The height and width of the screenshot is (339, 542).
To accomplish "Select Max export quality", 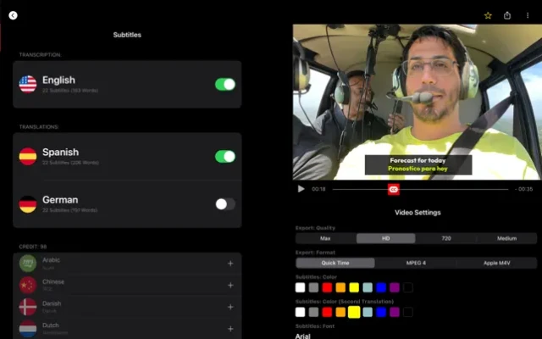I will pos(325,238).
